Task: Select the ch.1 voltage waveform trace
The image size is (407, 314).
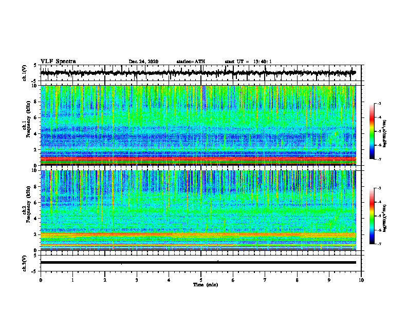Action: coord(198,73)
